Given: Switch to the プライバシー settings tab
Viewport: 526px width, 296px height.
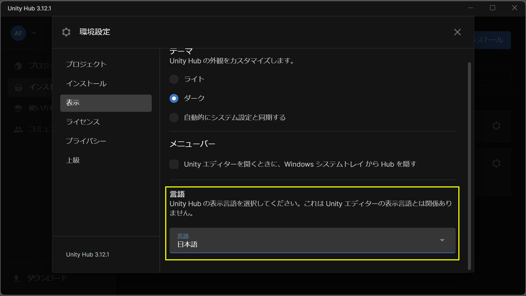Looking at the screenshot, I should click(x=86, y=141).
